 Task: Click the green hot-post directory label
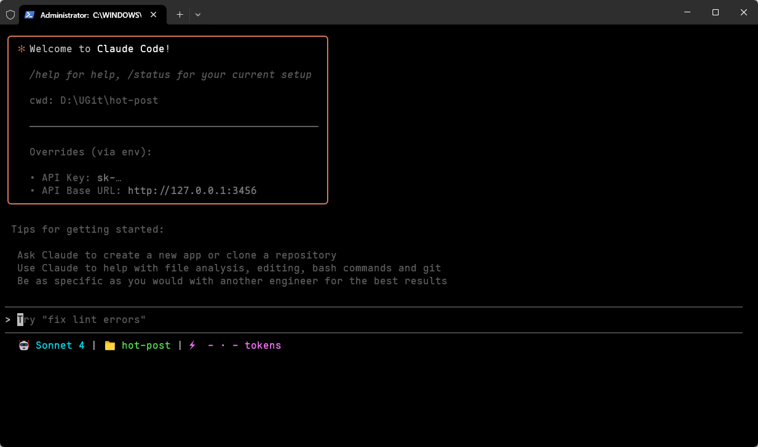tap(146, 346)
